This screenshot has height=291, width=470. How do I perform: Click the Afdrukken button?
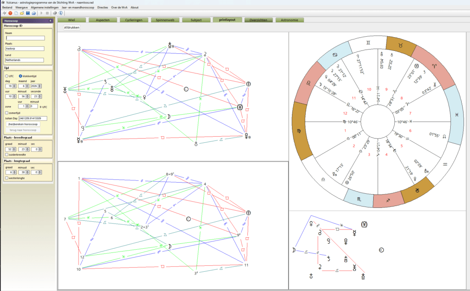coord(72,28)
